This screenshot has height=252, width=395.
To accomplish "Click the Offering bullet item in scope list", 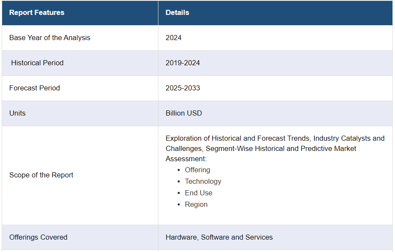I will 197,170.
